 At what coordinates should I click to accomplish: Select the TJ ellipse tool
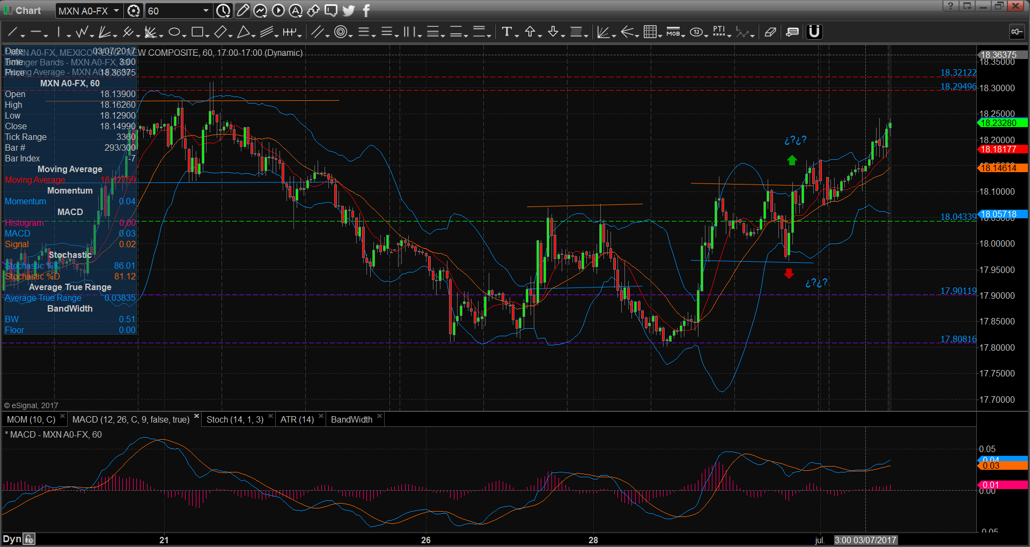[x=696, y=32]
